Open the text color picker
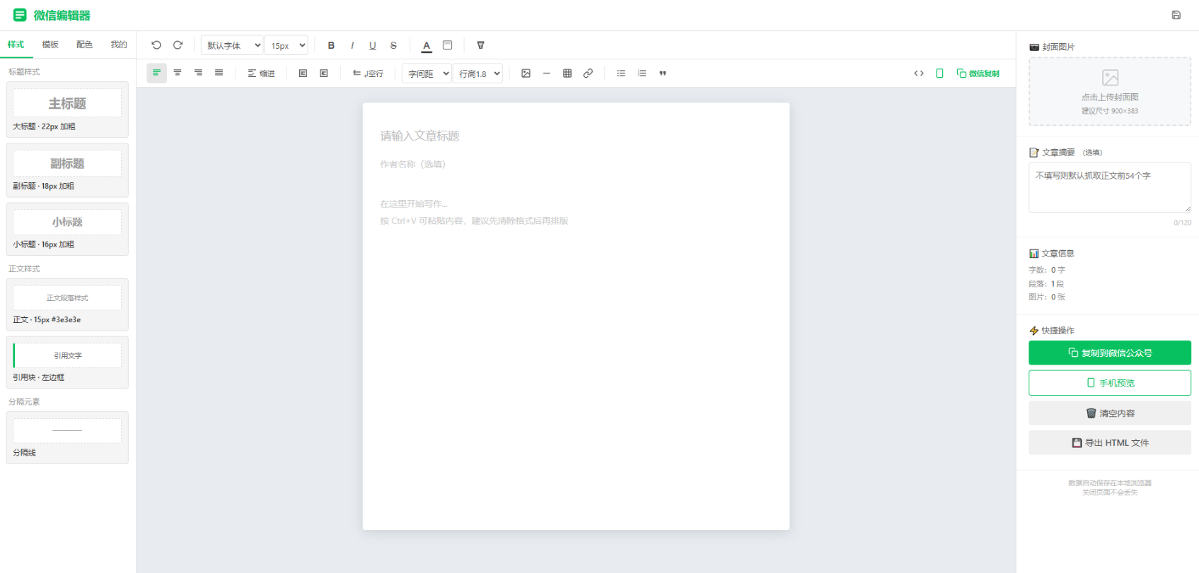 [x=427, y=45]
